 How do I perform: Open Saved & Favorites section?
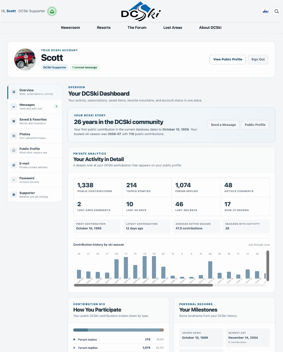click(35, 121)
